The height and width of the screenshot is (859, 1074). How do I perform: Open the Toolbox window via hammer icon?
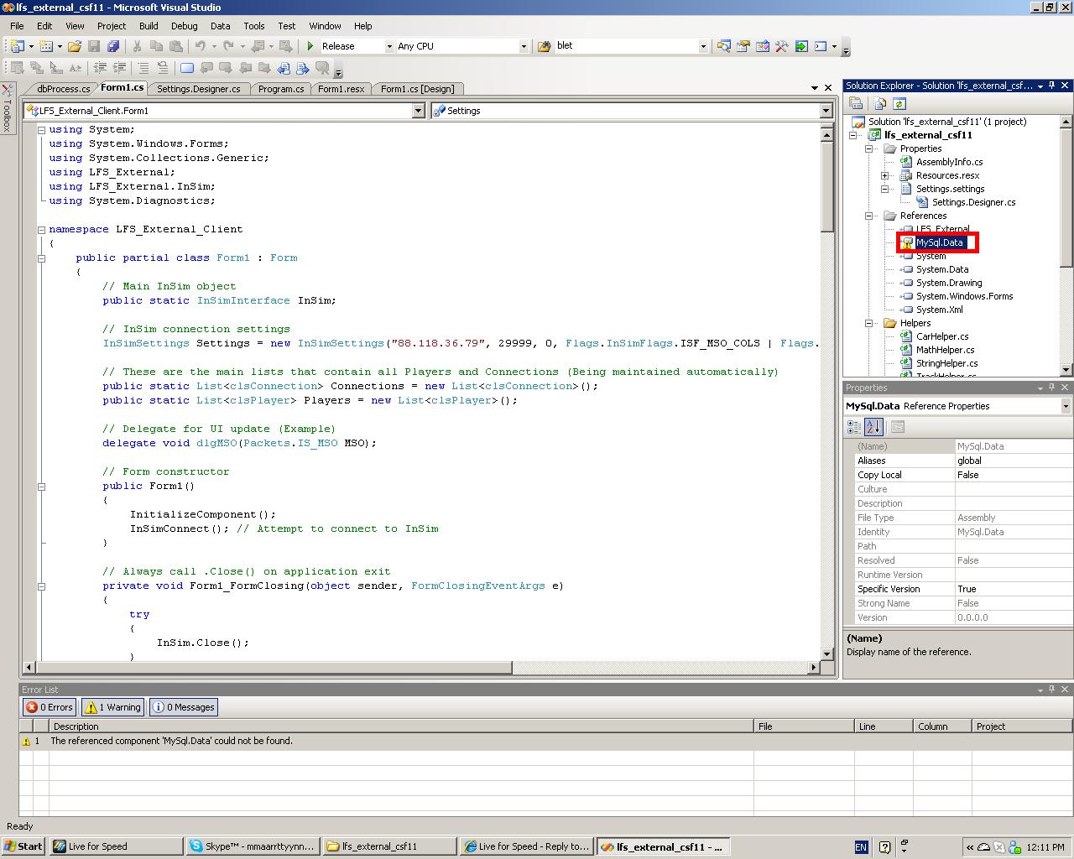point(781,46)
